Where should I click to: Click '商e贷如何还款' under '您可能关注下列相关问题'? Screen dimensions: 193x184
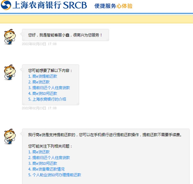pyautogui.click(x=42, y=163)
